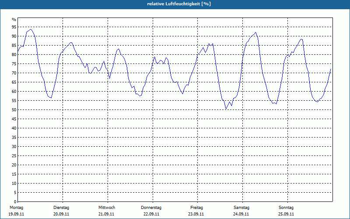Image resolution: width=350 pixels, height=219 pixels.
Task: Click the 'Montag' day label
Action: (16, 208)
